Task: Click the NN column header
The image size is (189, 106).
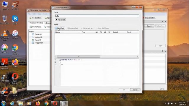Action: point(97,32)
